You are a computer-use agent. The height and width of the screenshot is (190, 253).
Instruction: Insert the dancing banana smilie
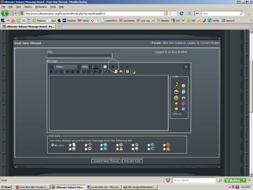[176, 84]
